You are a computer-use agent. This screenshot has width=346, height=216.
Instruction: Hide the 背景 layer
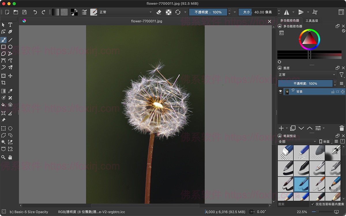(280, 91)
